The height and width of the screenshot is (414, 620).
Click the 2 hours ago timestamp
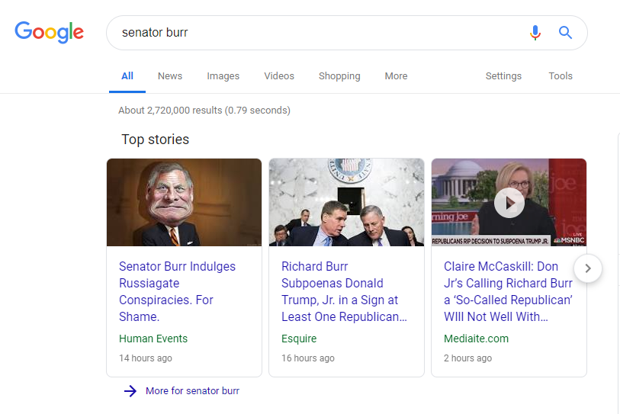(x=467, y=358)
